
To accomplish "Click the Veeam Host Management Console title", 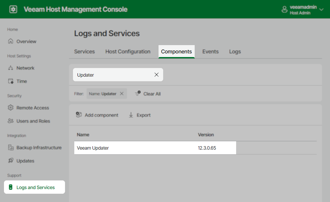I will [76, 9].
